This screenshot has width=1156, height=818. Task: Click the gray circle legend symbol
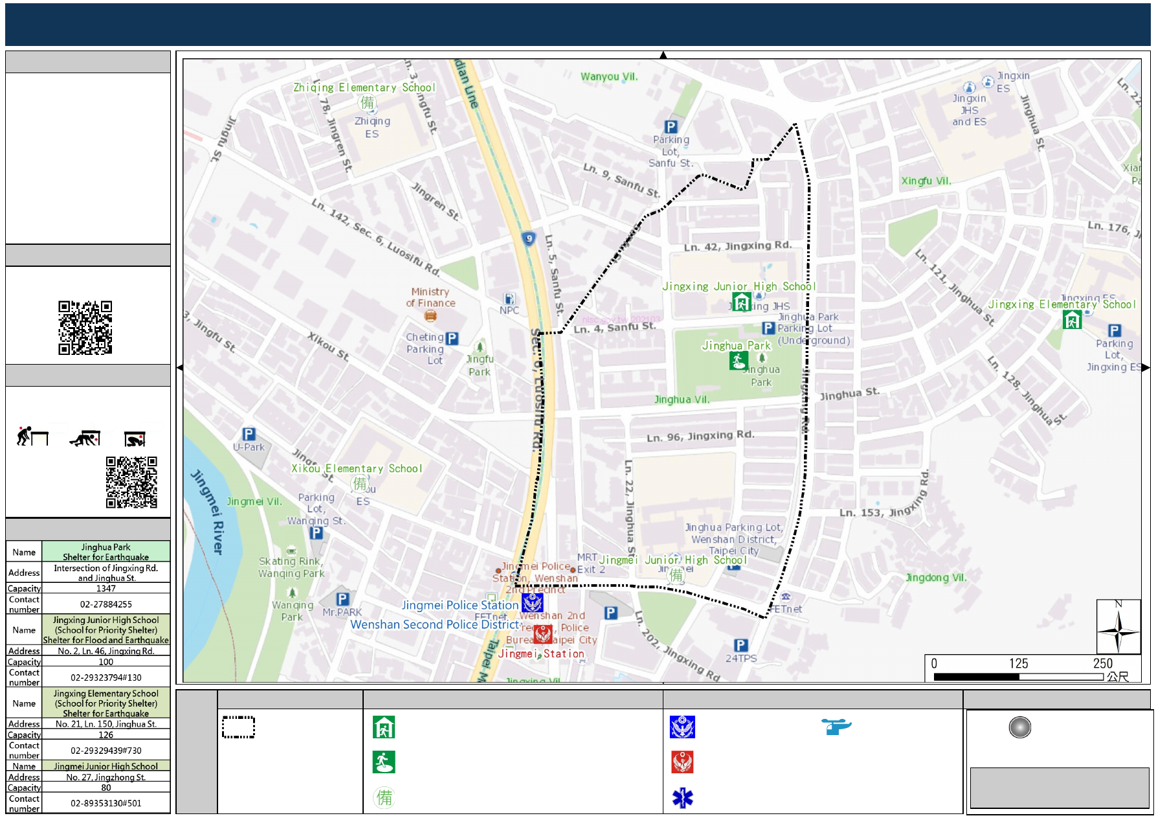1020,727
